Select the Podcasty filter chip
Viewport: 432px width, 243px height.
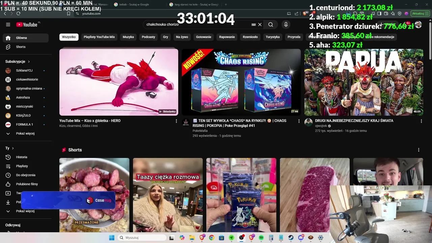(148, 37)
